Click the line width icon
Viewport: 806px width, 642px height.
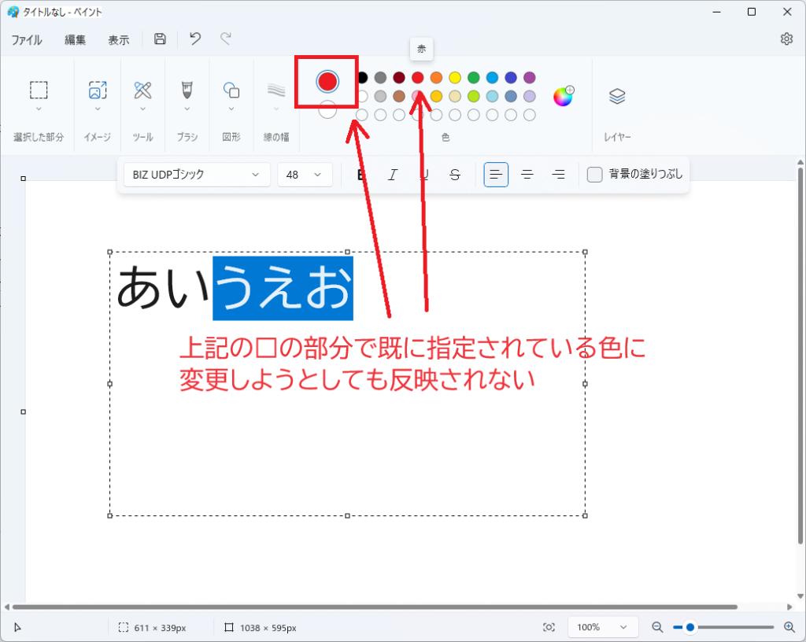click(276, 90)
